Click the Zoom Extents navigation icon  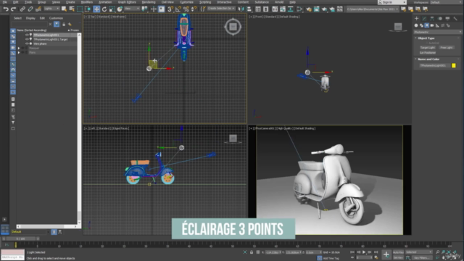click(x=449, y=252)
